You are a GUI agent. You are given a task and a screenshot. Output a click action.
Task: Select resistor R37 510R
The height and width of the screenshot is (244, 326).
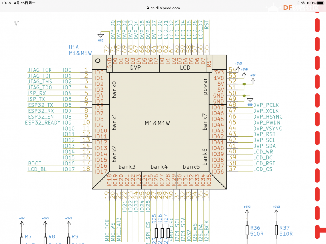(284, 231)
